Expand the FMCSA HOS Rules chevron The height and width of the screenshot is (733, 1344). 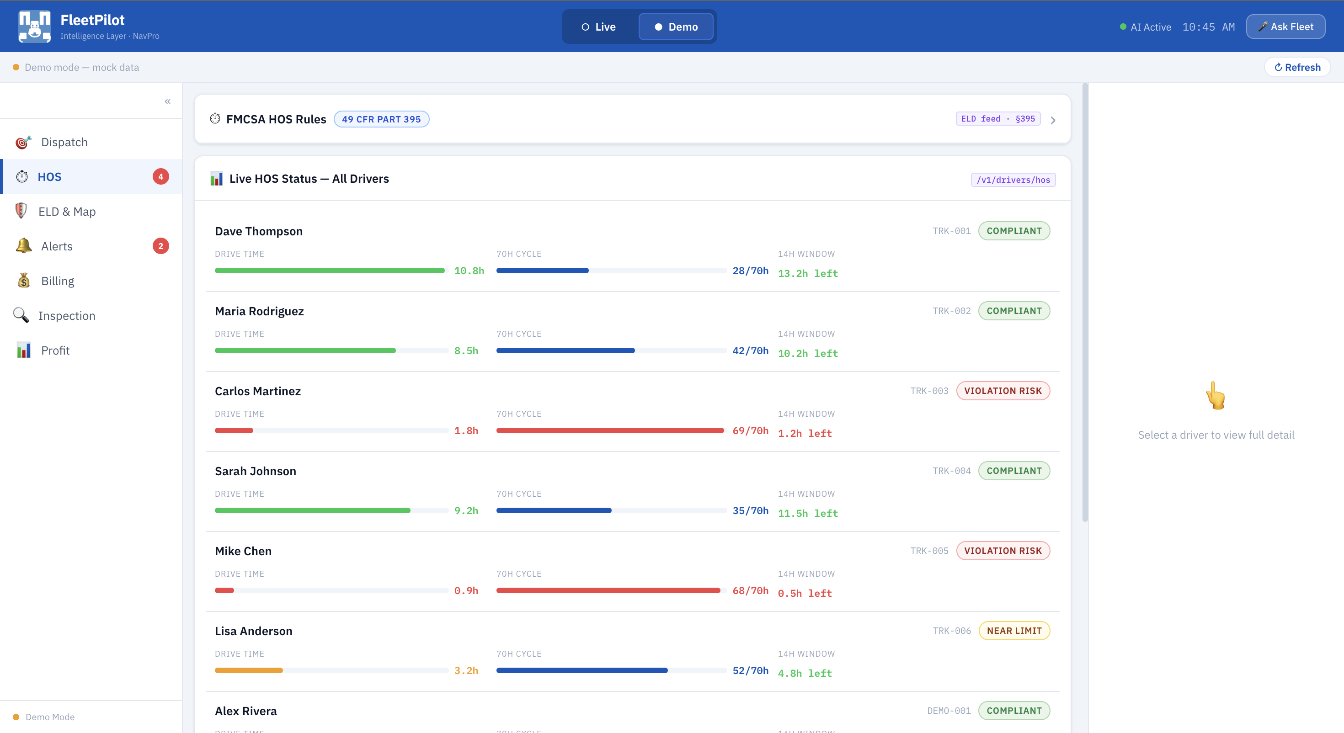[1053, 121]
